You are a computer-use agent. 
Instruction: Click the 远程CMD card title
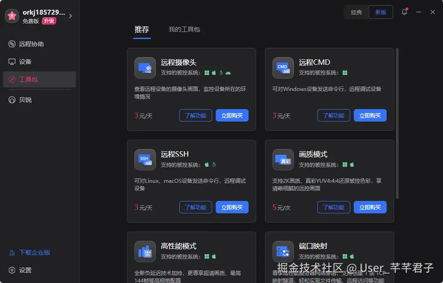tap(314, 62)
